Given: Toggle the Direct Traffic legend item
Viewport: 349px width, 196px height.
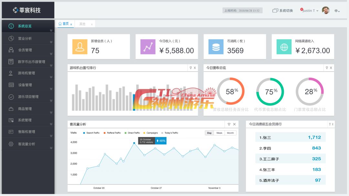Looking at the screenshot, I should coord(132,133).
